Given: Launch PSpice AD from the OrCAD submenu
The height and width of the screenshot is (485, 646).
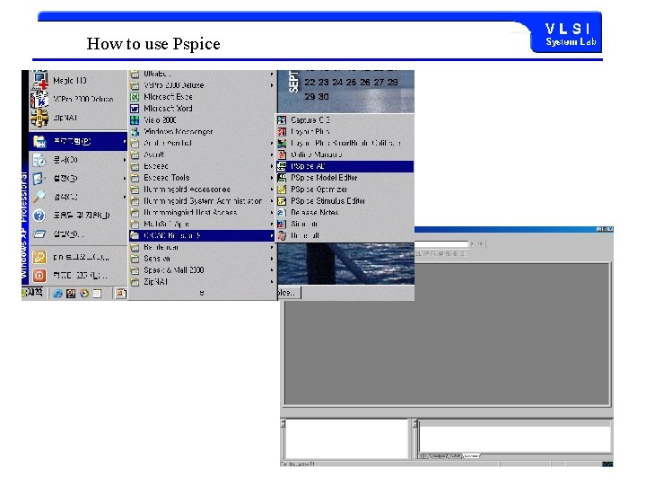Looking at the screenshot, I should [345, 166].
